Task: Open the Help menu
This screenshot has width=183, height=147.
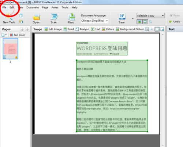Action: point(75,7)
